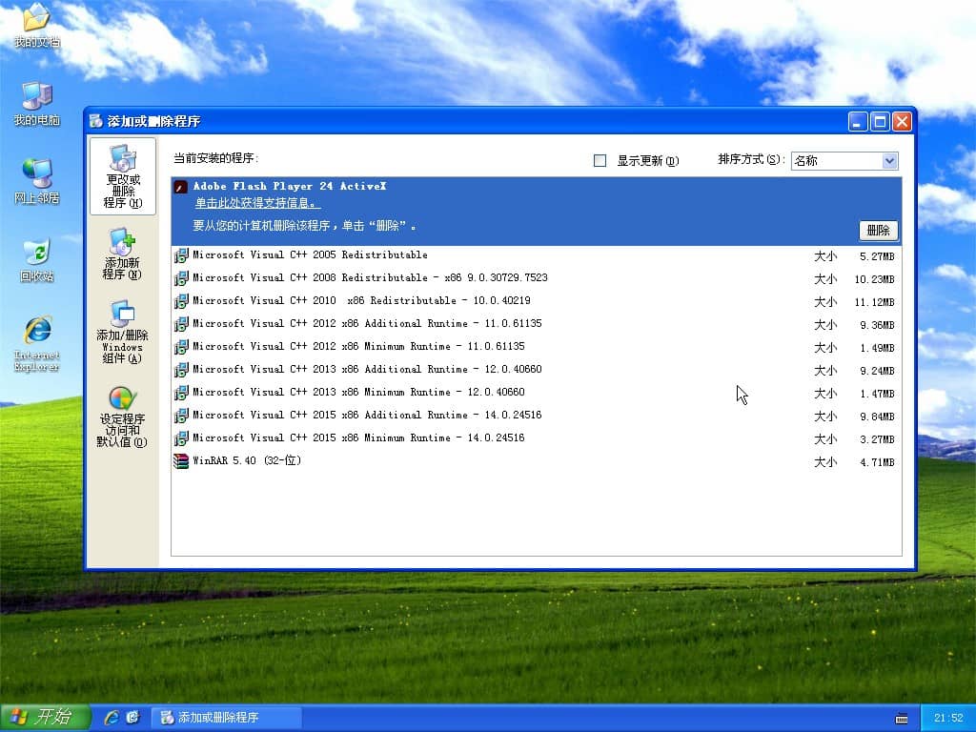This screenshot has width=976, height=732.
Task: Select My Computer desktop icon
Action: click(x=36, y=96)
